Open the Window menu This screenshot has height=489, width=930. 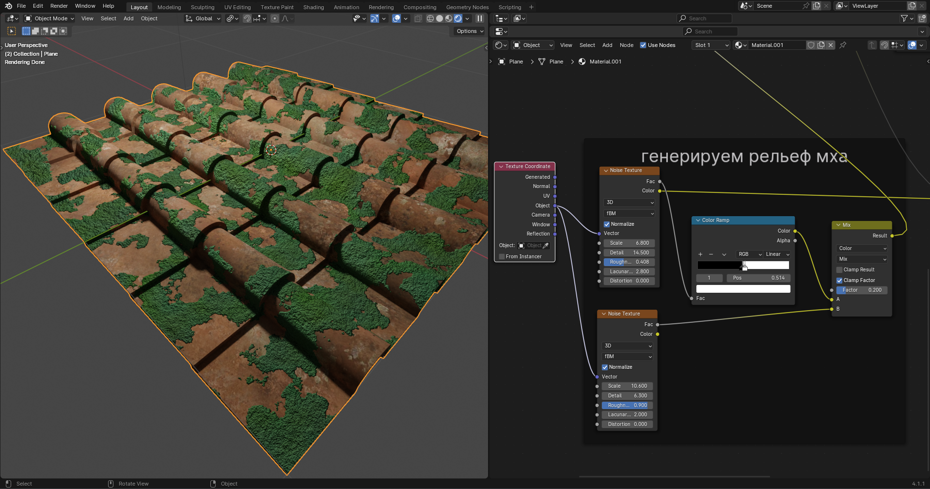click(85, 6)
